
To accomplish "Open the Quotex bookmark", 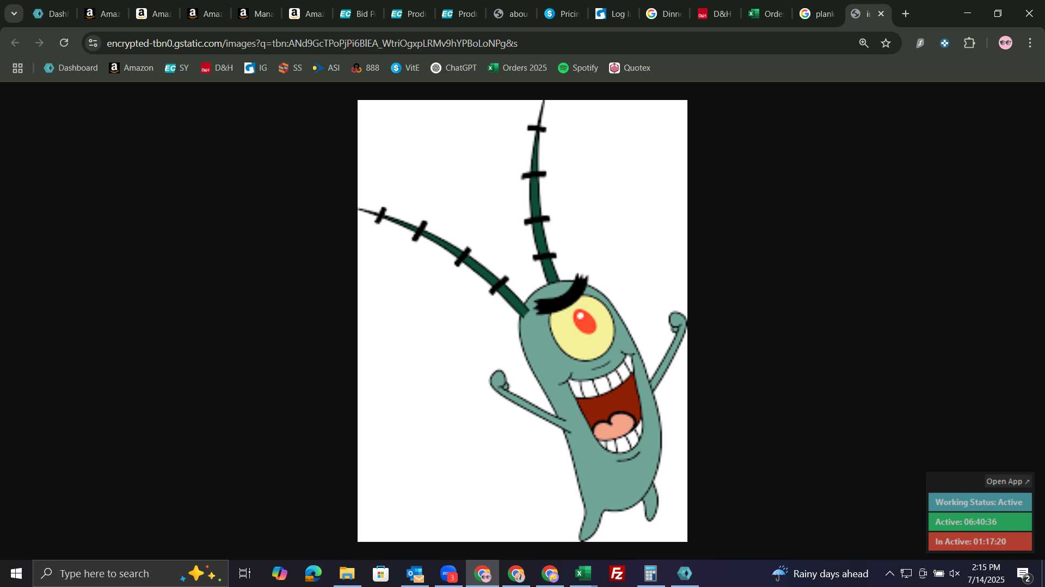I will coord(630,68).
